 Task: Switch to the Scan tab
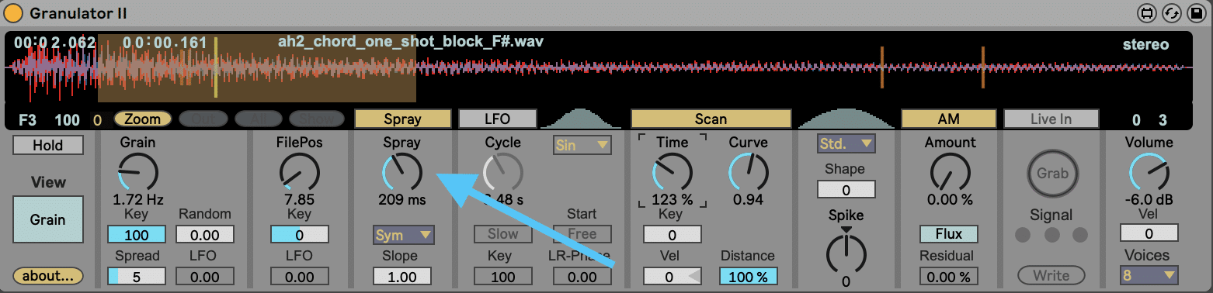coord(711,119)
